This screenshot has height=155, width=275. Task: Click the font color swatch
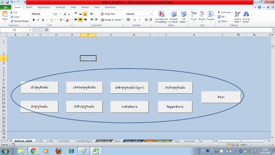tap(67, 20)
